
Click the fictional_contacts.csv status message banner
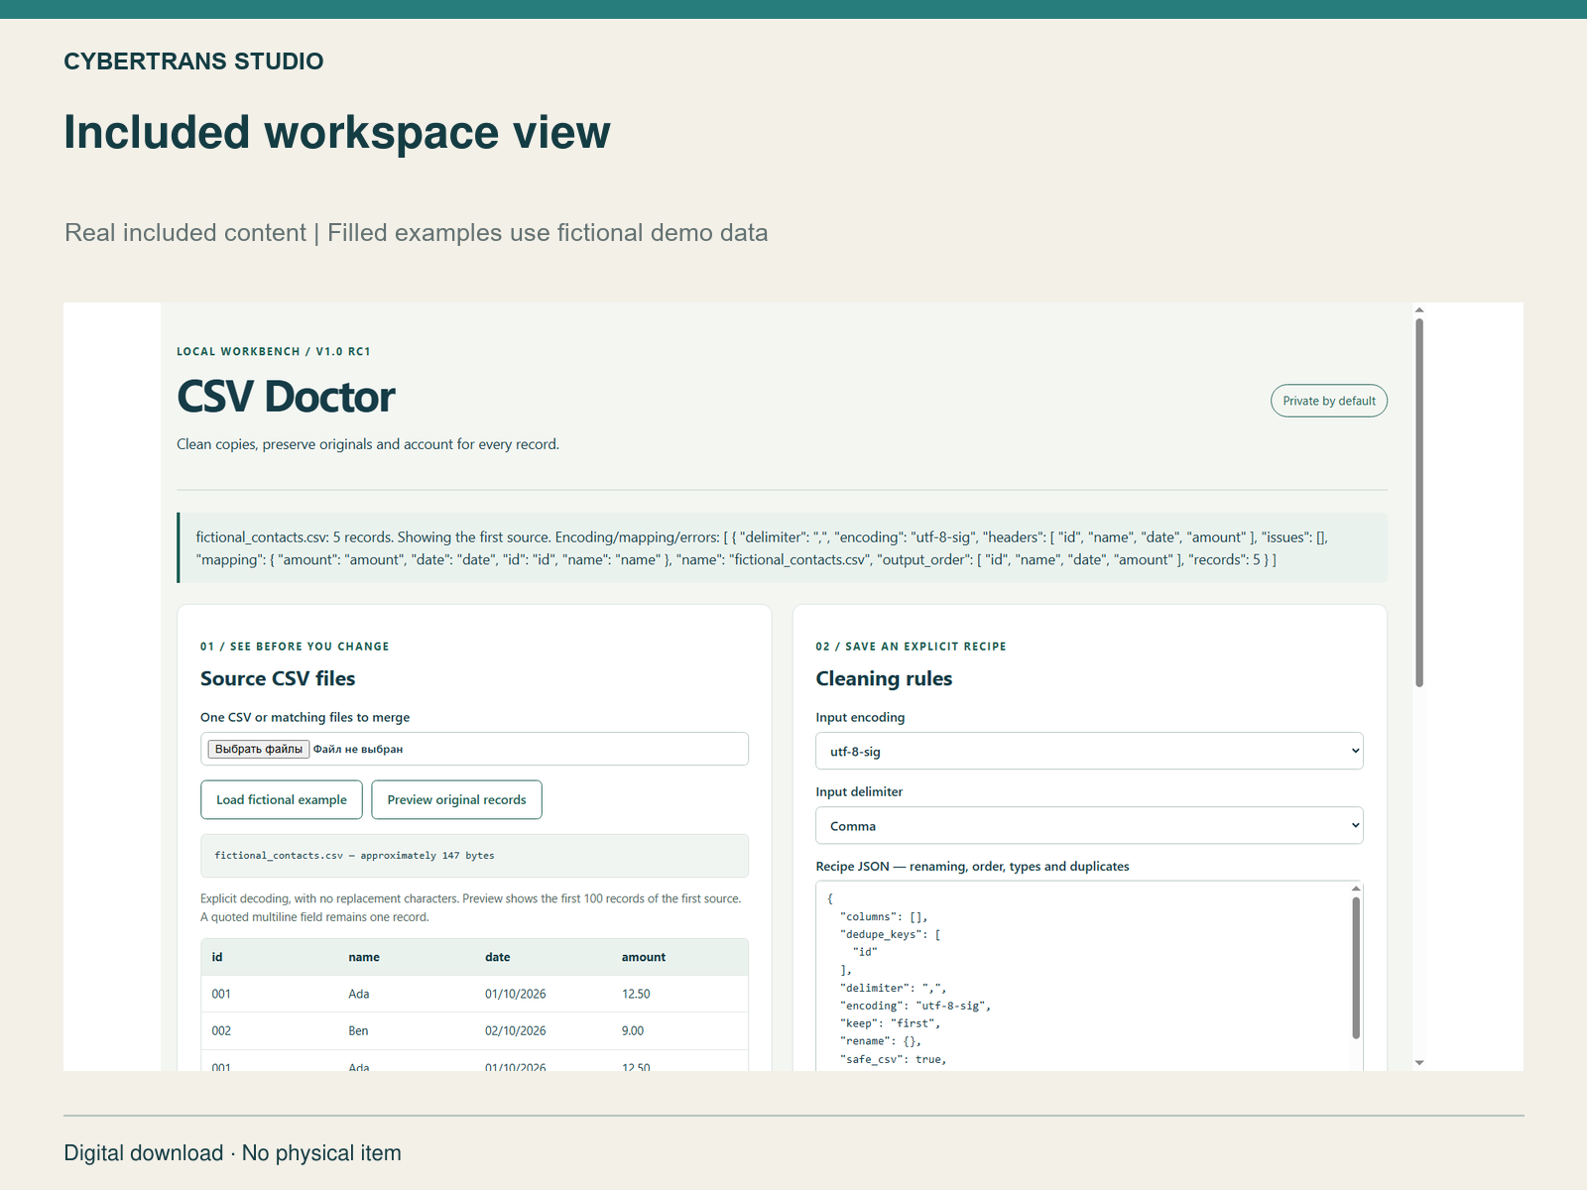coord(782,547)
